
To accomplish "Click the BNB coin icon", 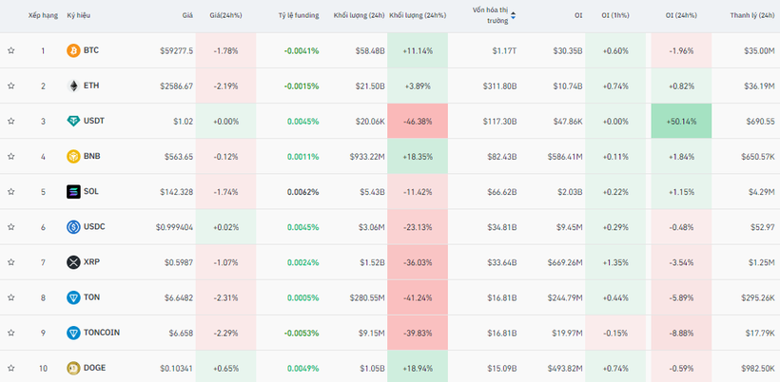I will click(73, 156).
